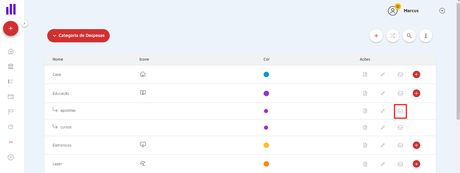
Task: Click the red dots more item in sidebar
Action: point(11,142)
